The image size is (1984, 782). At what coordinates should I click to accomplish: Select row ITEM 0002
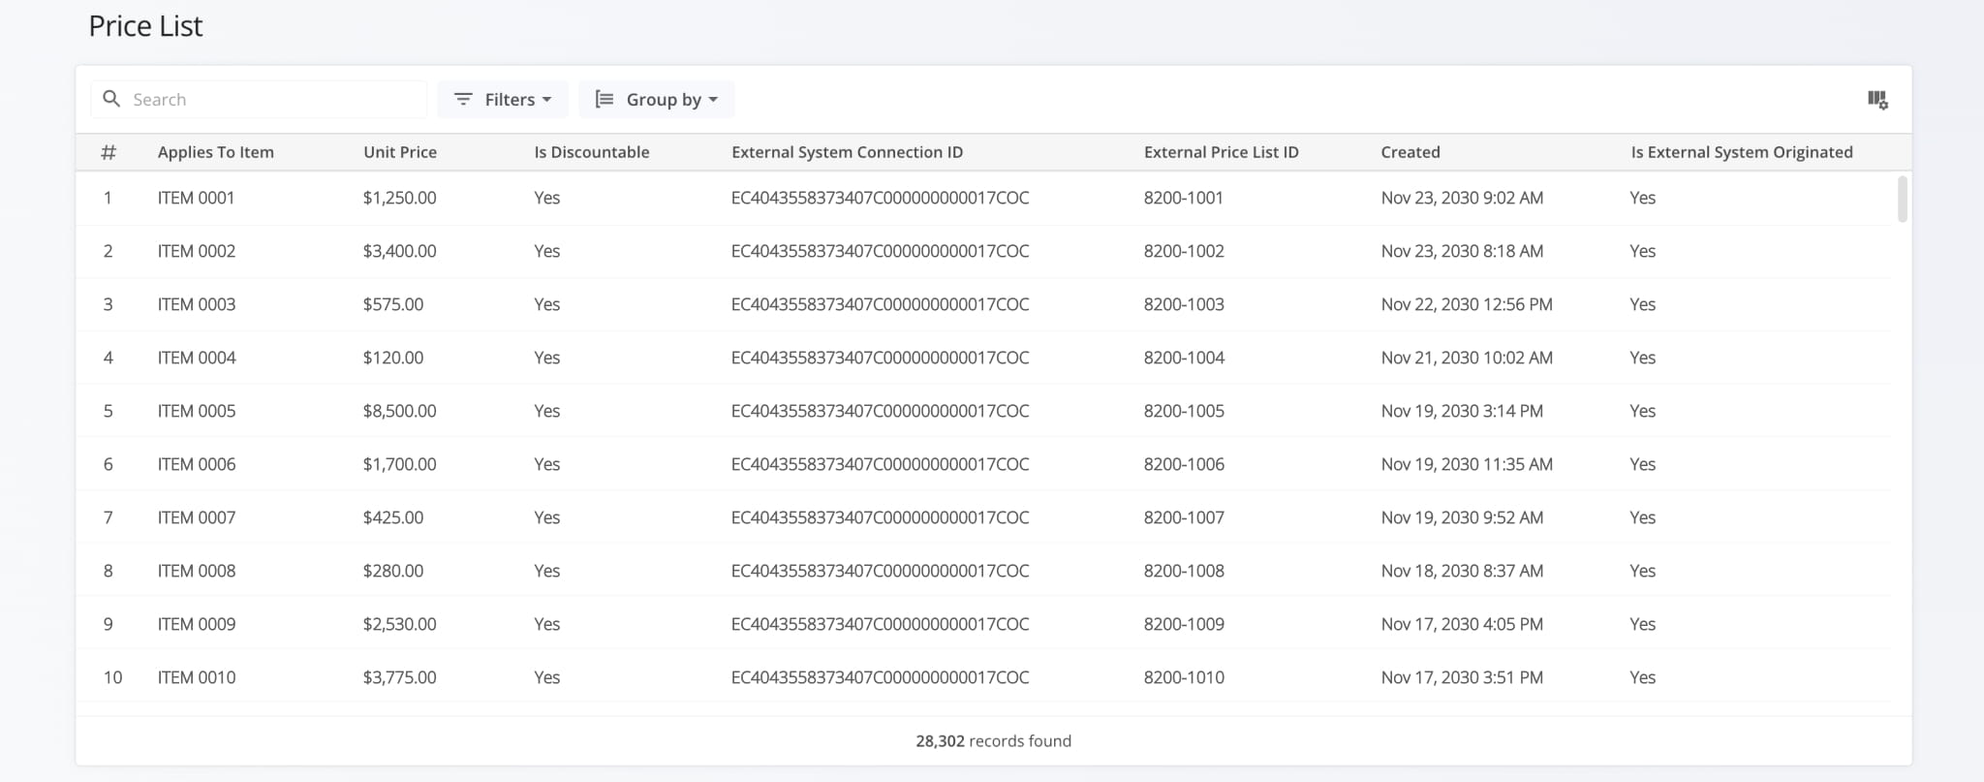pyautogui.click(x=983, y=251)
